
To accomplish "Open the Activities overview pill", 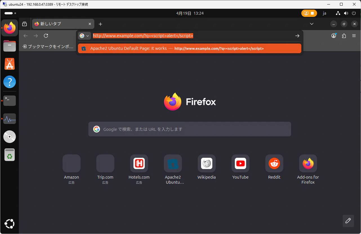I will pyautogui.click(x=10, y=13).
